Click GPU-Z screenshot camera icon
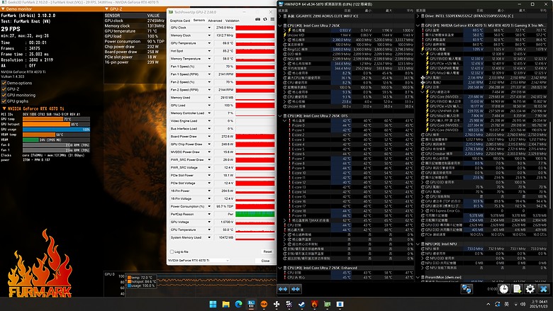553x311 pixels. pyautogui.click(x=257, y=19)
